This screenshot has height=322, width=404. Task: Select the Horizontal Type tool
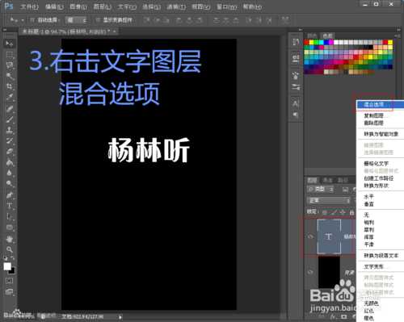(x=10, y=206)
